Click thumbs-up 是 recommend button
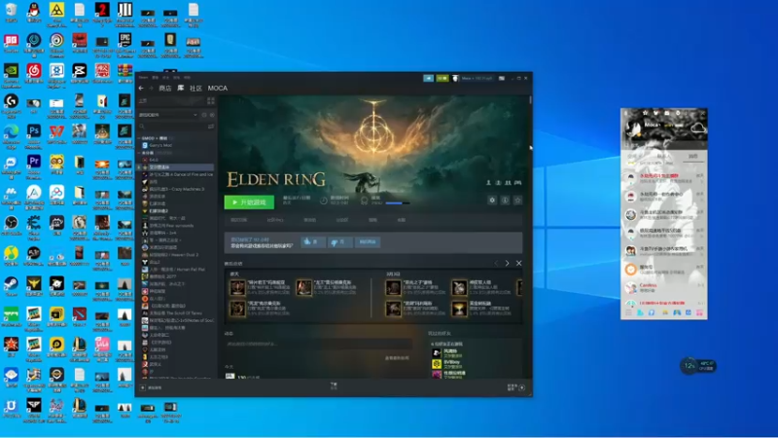 312,241
